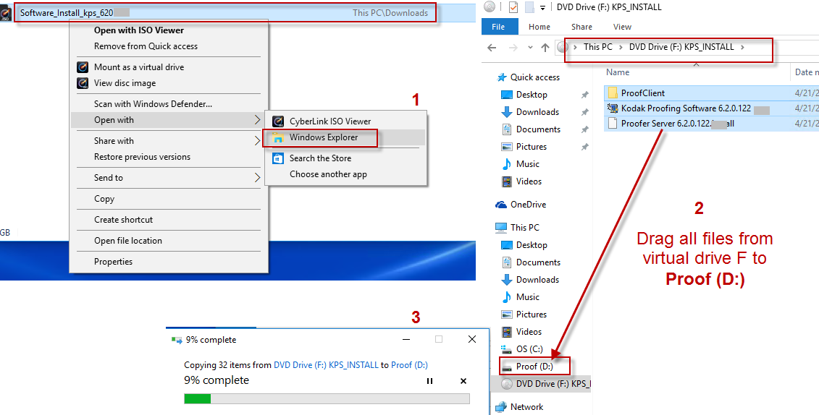Screen dimensions: 819x415
Task: Open Proof (D:) drive
Action: pos(534,366)
